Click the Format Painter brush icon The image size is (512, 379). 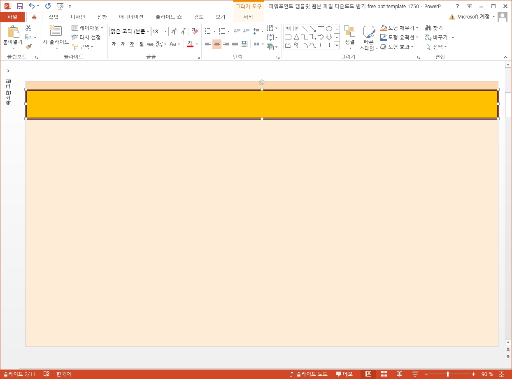(x=28, y=47)
